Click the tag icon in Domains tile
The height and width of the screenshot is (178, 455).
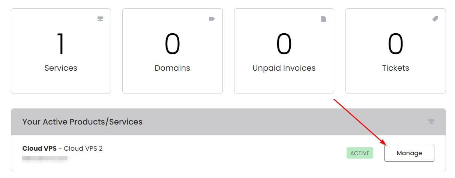click(x=212, y=19)
